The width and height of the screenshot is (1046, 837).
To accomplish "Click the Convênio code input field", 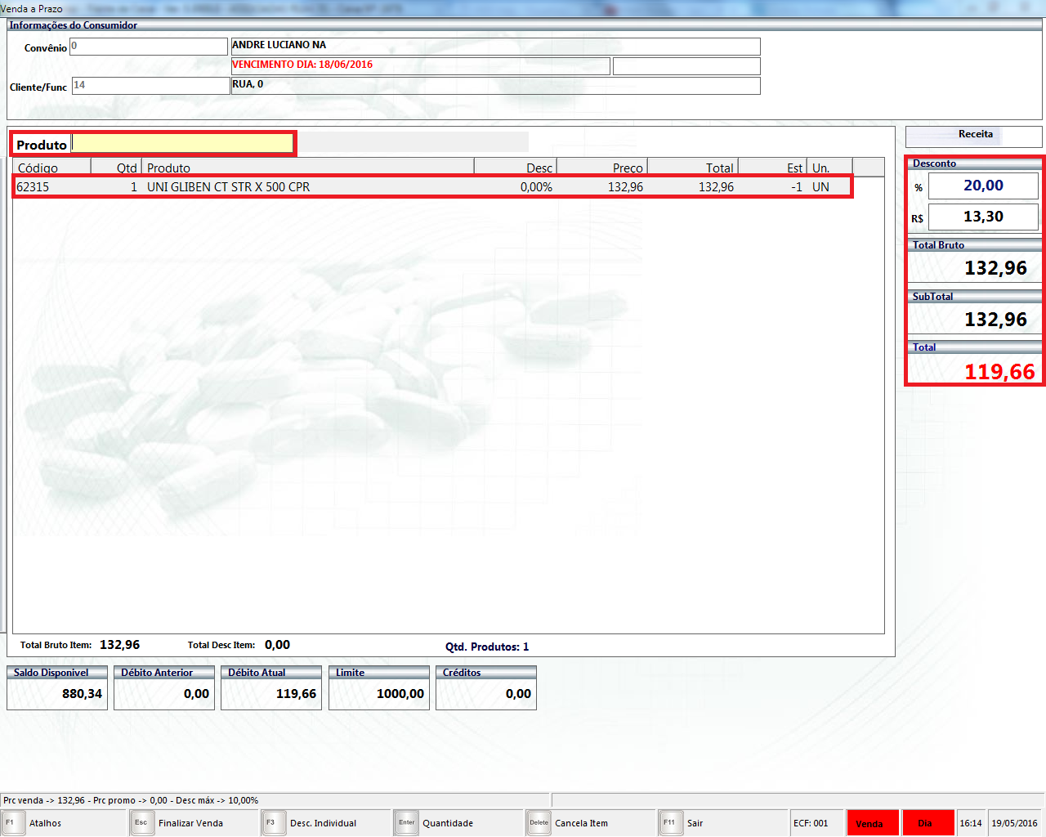I will [x=148, y=47].
